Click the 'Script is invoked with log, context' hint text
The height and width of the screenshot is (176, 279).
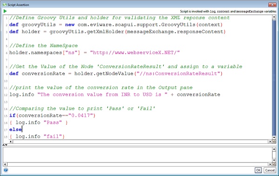228,11
